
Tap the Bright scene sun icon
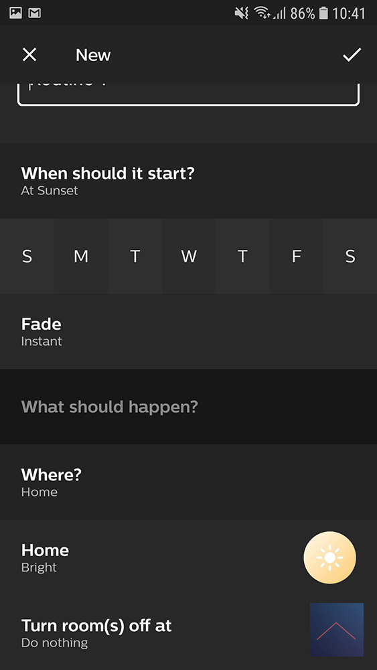(x=329, y=557)
